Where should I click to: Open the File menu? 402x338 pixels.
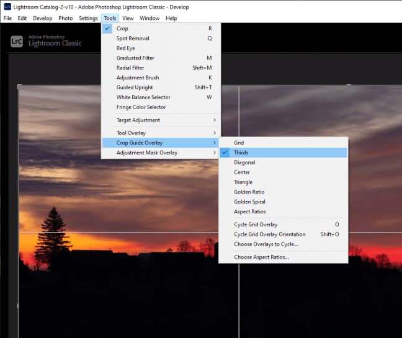click(x=7, y=18)
